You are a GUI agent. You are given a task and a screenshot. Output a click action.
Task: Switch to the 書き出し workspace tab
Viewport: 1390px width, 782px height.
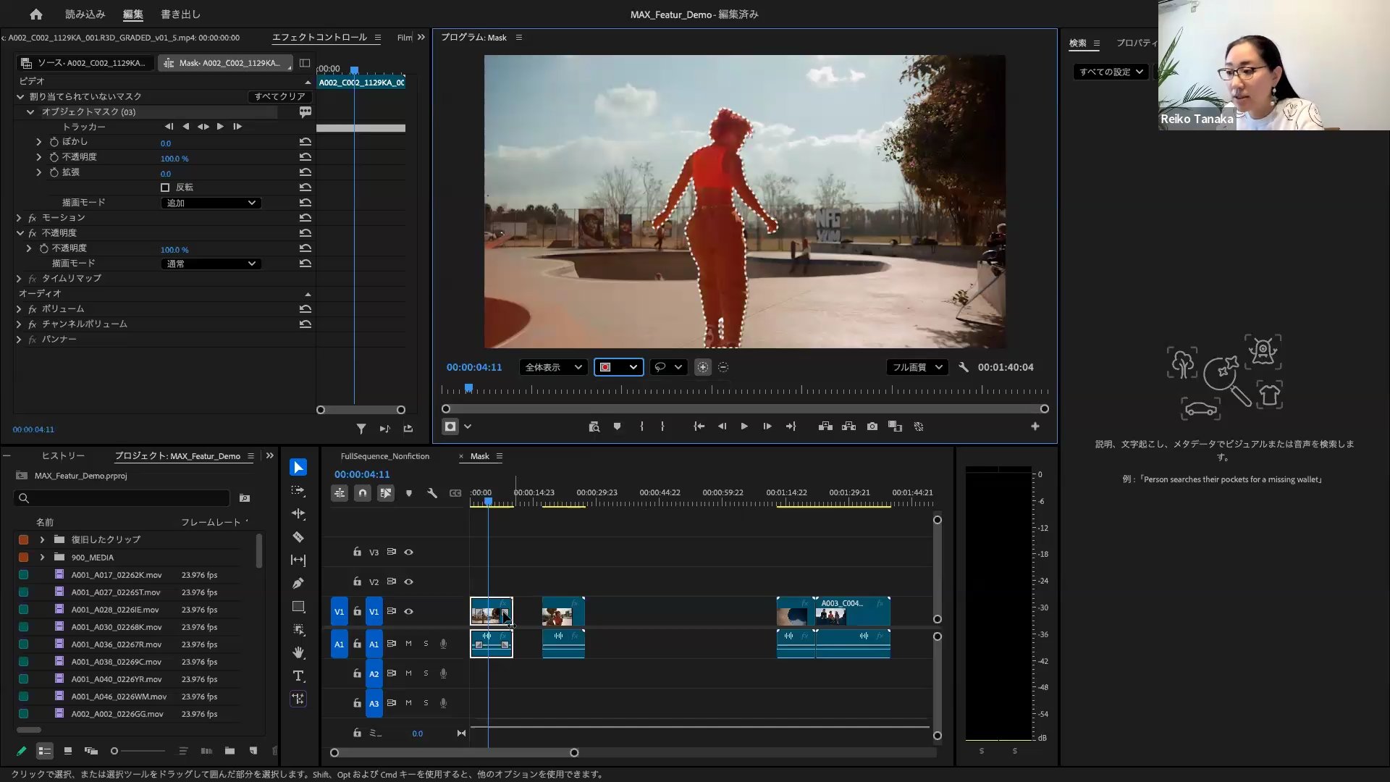coord(180,14)
